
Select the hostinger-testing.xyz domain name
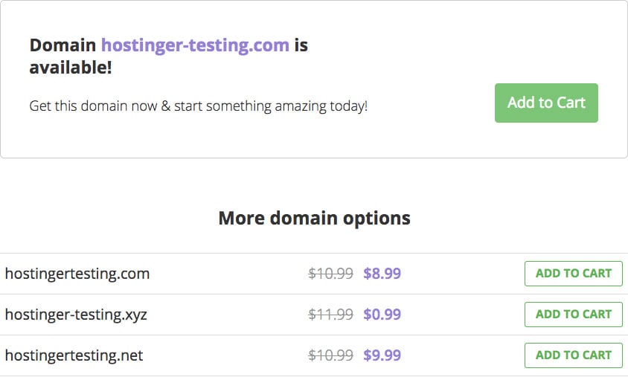[76, 315]
